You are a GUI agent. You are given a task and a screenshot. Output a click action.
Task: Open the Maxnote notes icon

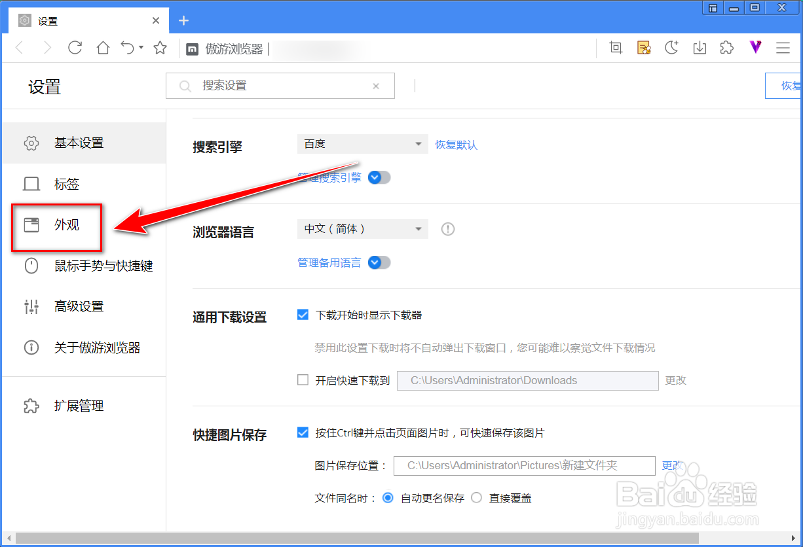pyautogui.click(x=644, y=48)
